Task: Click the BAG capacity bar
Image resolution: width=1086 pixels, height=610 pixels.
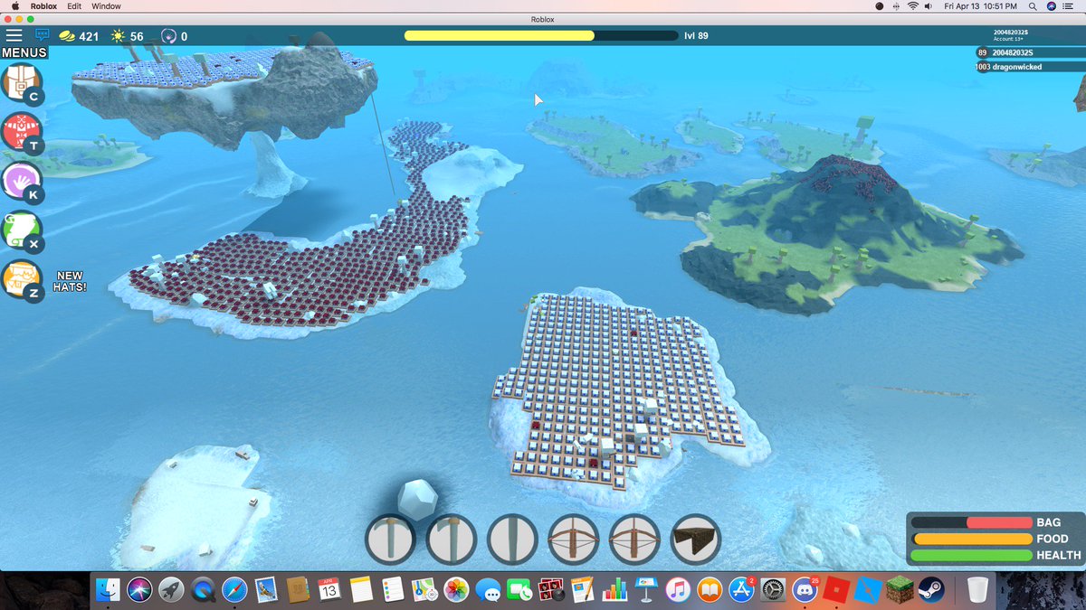Action: pyautogui.click(x=971, y=522)
